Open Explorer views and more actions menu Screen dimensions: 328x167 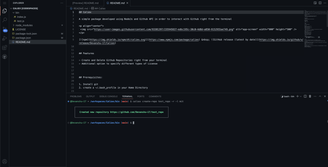(x=62, y=3)
